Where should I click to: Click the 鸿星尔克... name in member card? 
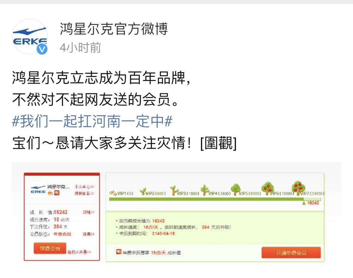[x=59, y=187]
